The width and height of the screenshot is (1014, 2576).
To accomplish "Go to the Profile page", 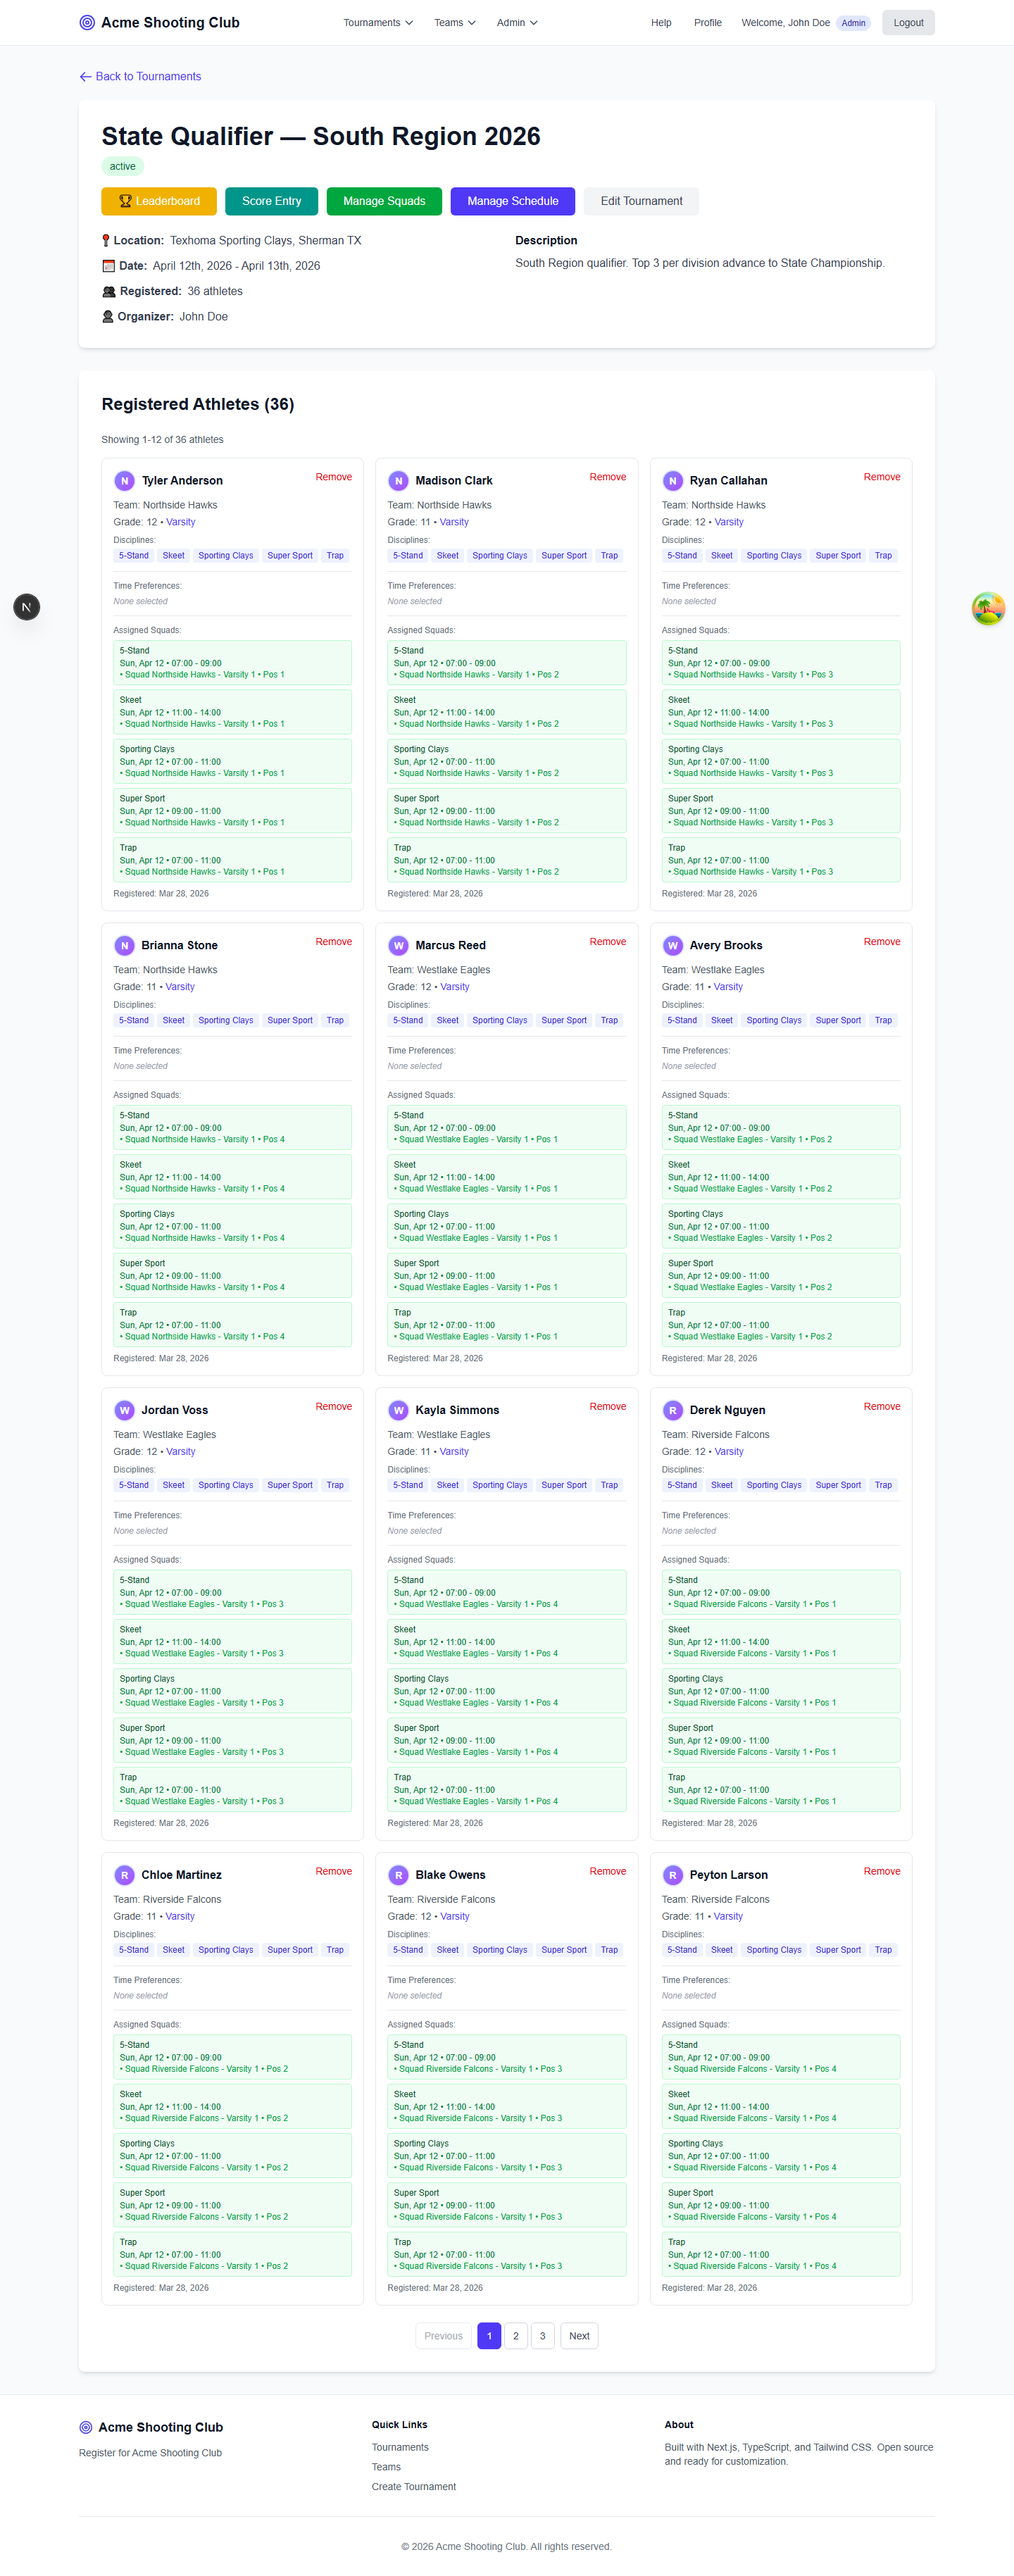I will [707, 23].
